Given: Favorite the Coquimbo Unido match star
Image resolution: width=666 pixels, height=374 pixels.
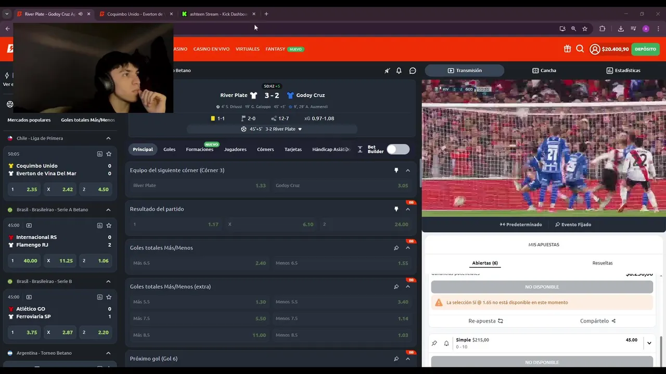Looking at the screenshot, I should pos(109,154).
